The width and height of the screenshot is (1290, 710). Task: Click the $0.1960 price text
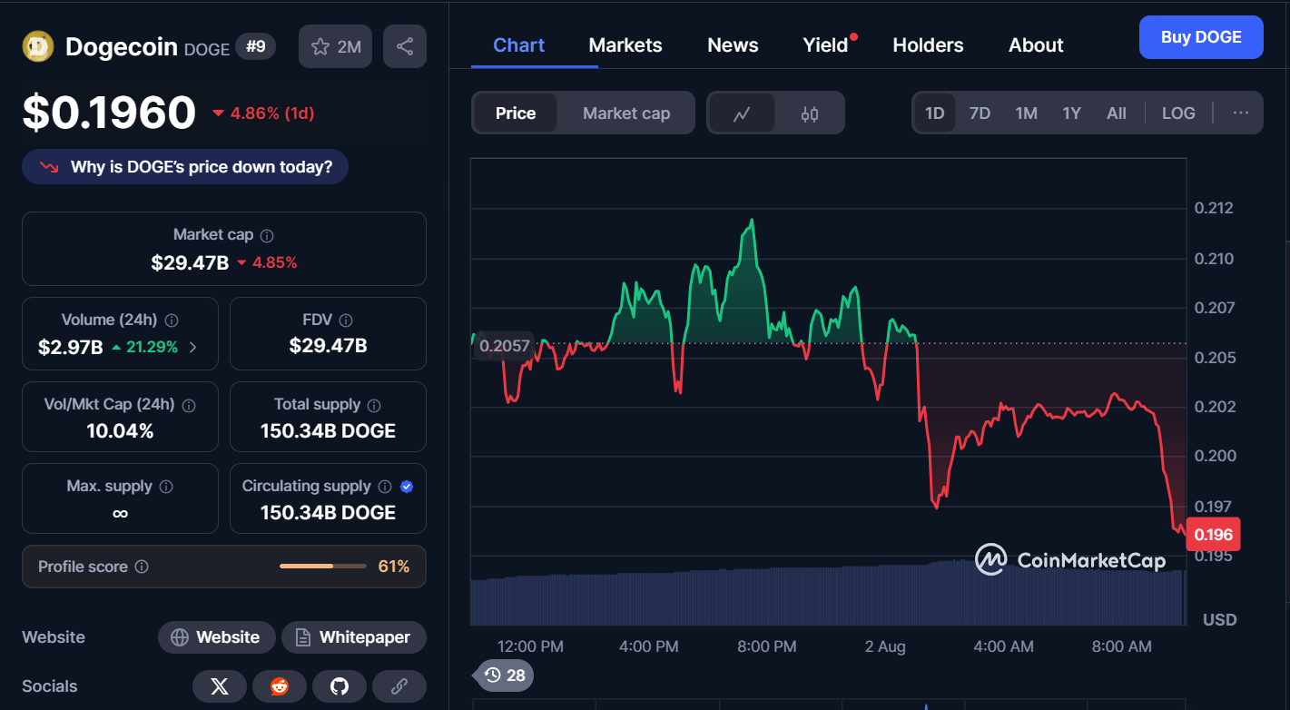click(109, 113)
